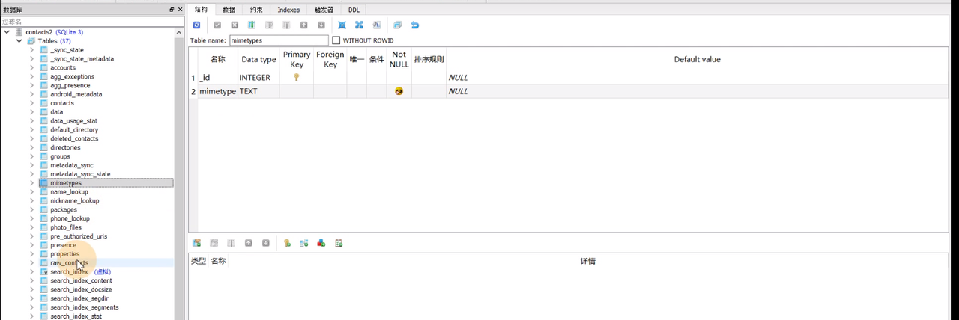959x320 pixels.
Task: Commit structure changes with checkmark icon
Action: click(x=217, y=25)
